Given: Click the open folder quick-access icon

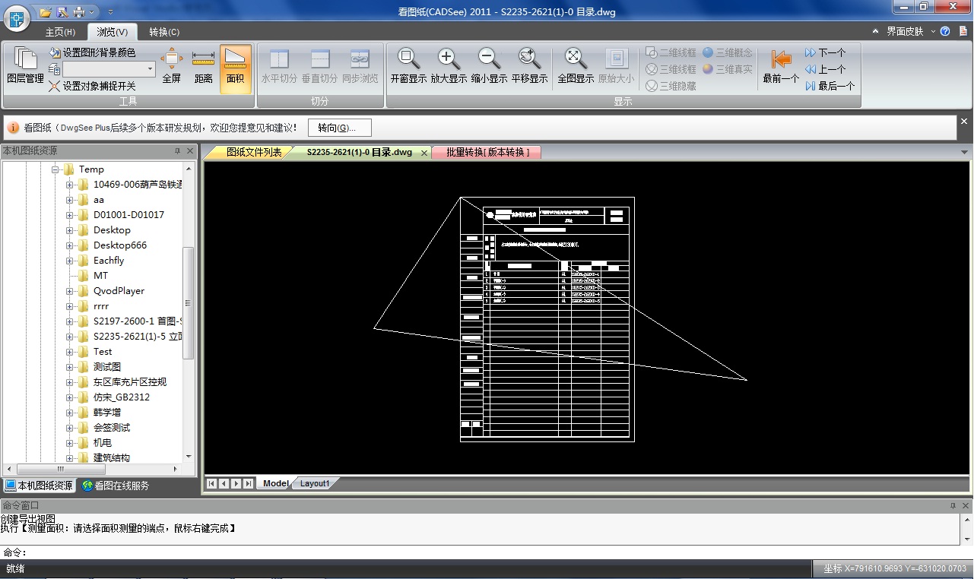Looking at the screenshot, I should [x=46, y=12].
